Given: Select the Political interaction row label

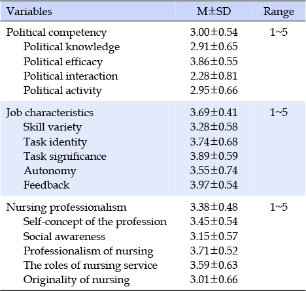Looking at the screenshot, I should click(x=71, y=76).
